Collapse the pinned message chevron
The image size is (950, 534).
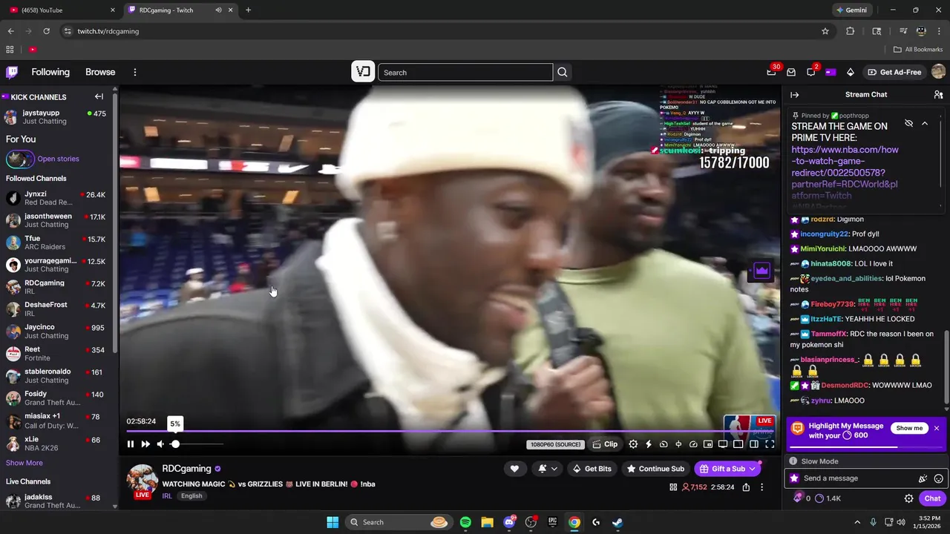pyautogui.click(x=925, y=123)
